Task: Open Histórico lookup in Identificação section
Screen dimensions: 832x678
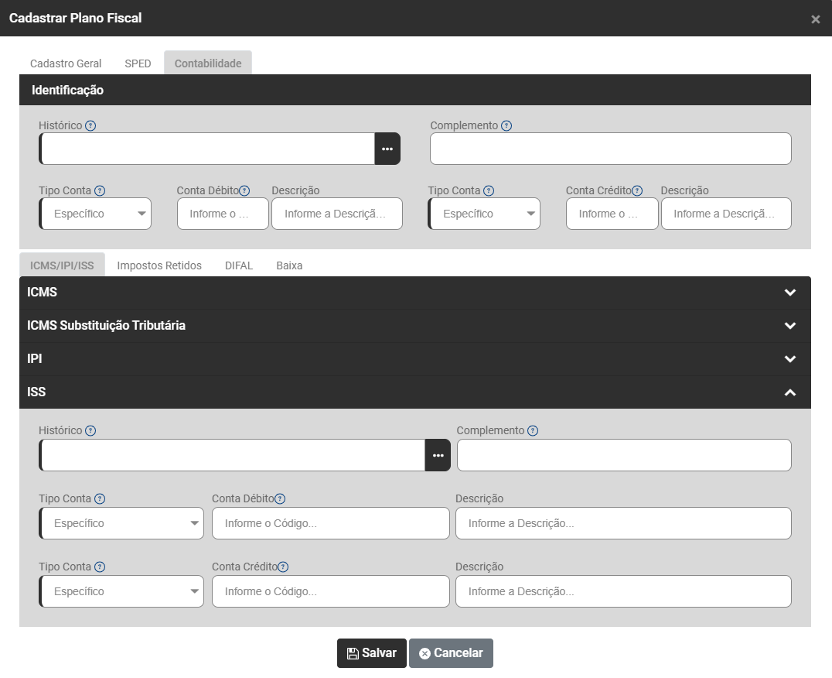Action: [x=387, y=149]
